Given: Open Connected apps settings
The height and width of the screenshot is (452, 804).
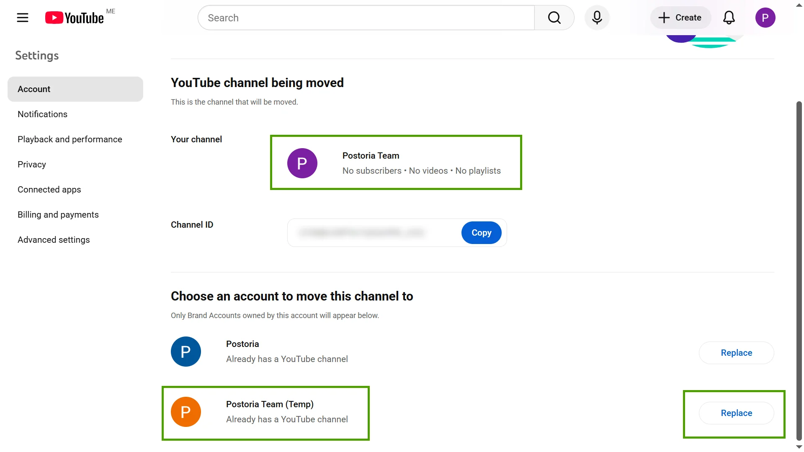Looking at the screenshot, I should (49, 189).
